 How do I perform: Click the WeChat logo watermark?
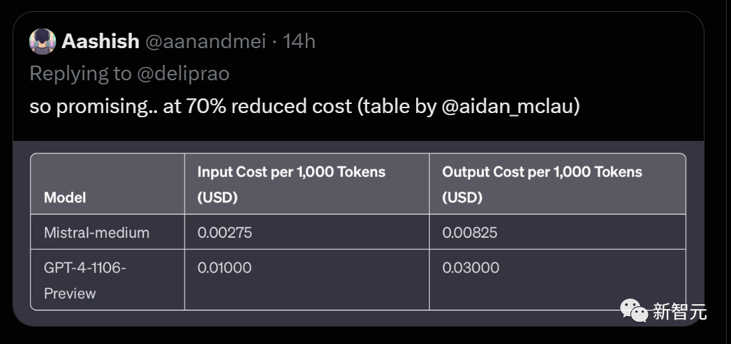[x=635, y=311]
